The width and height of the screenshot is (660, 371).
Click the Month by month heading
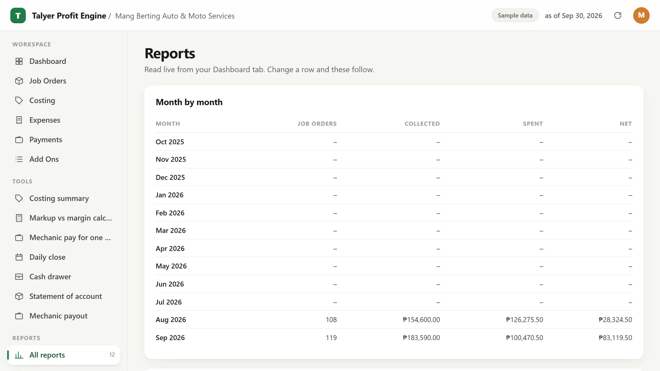pos(189,102)
